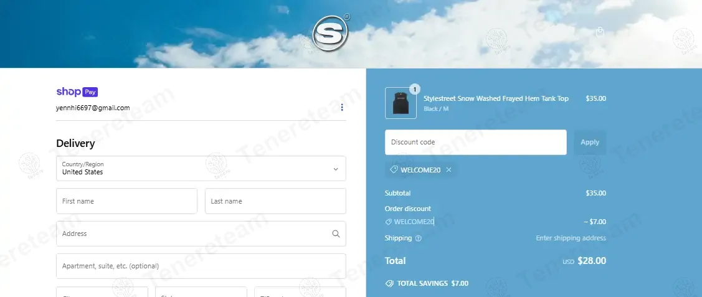
Task: Click the order discount amount − $7.00
Action: point(594,222)
